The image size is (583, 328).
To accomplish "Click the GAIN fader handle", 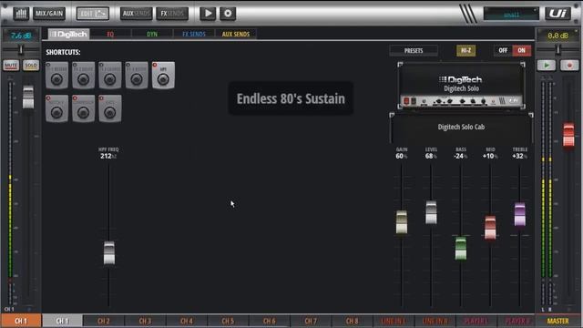I will pos(402,222).
